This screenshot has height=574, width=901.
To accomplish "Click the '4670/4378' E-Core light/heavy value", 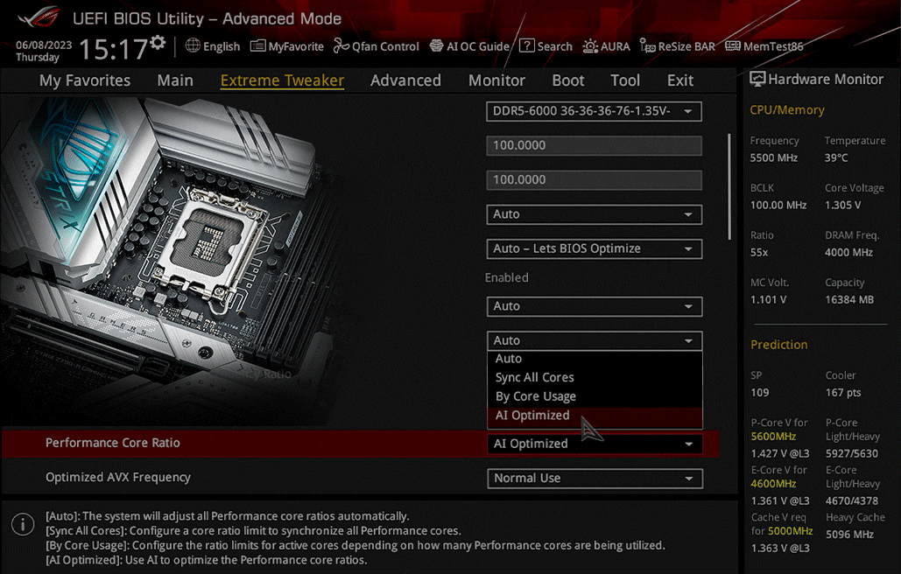I will click(852, 501).
